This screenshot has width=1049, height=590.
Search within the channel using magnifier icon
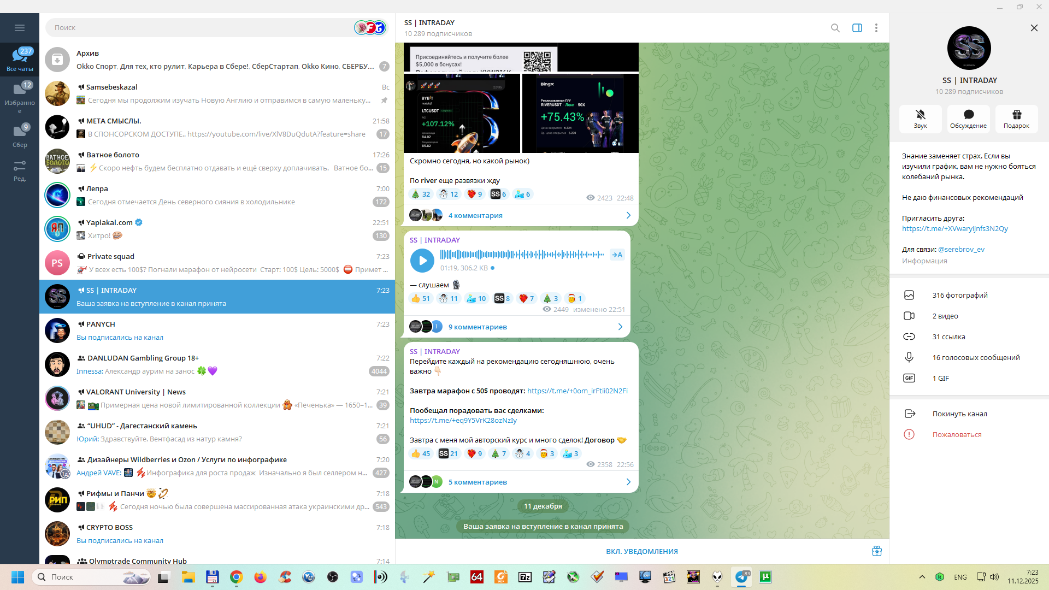(x=835, y=28)
